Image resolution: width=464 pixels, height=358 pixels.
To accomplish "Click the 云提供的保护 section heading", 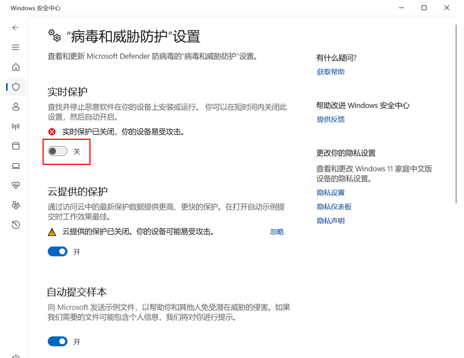I will coord(77,192).
